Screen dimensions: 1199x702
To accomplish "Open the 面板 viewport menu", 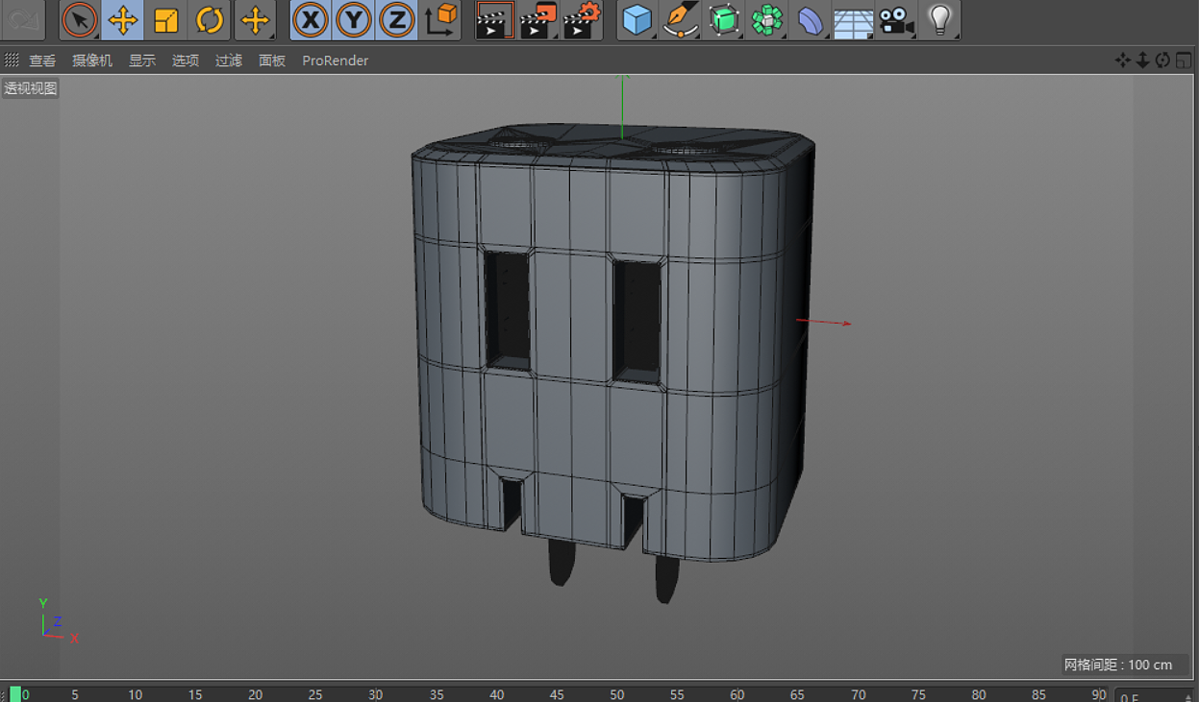I will 272,61.
